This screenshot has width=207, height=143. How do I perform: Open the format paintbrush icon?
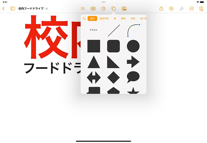coord(181,9)
